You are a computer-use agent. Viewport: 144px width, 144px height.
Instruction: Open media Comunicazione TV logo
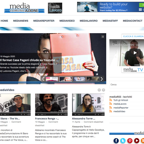point(133,70)
